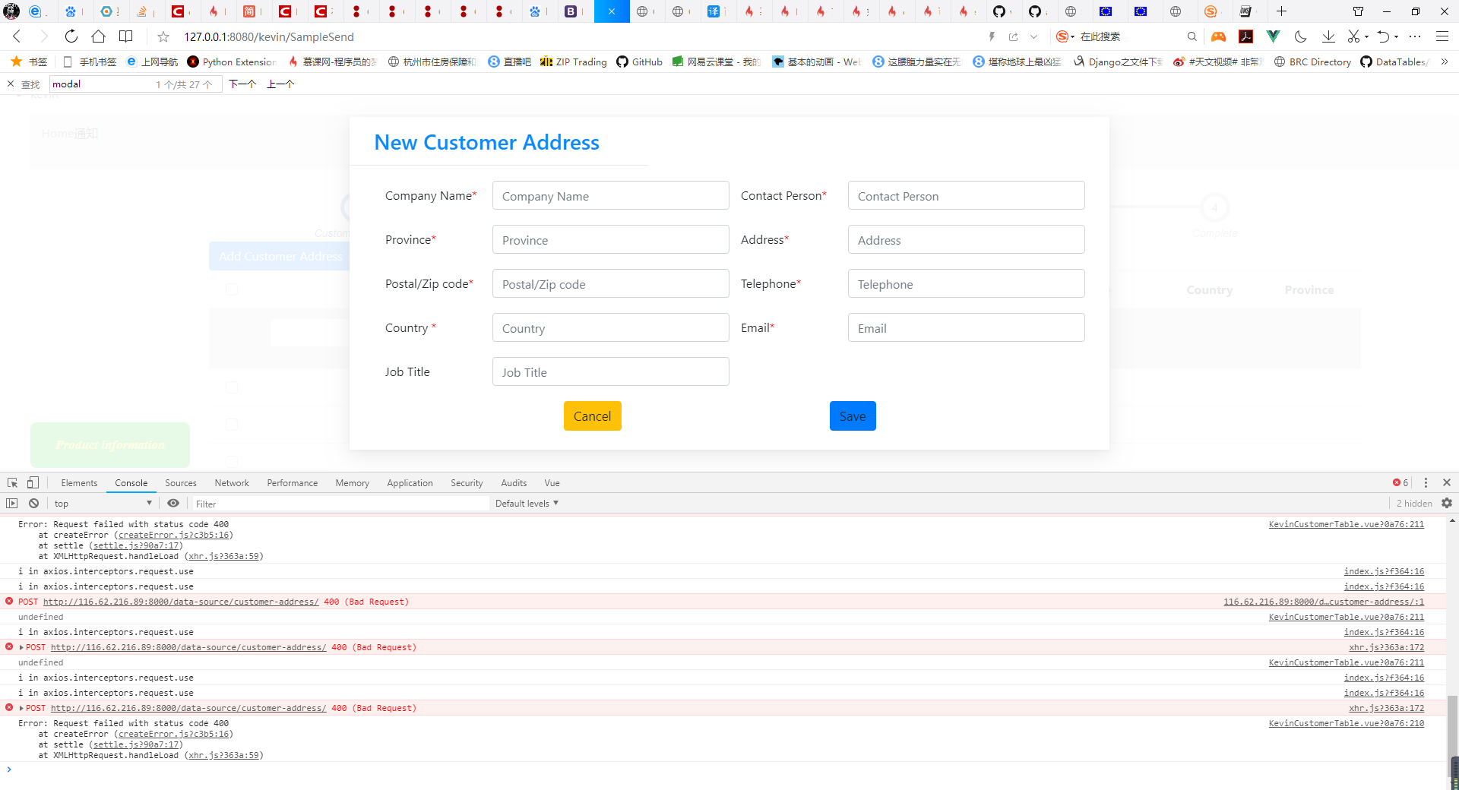Click in the Company Name field

click(x=610, y=195)
